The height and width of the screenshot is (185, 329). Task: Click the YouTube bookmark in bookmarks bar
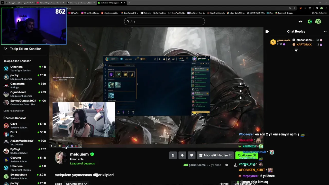(x=74, y=13)
